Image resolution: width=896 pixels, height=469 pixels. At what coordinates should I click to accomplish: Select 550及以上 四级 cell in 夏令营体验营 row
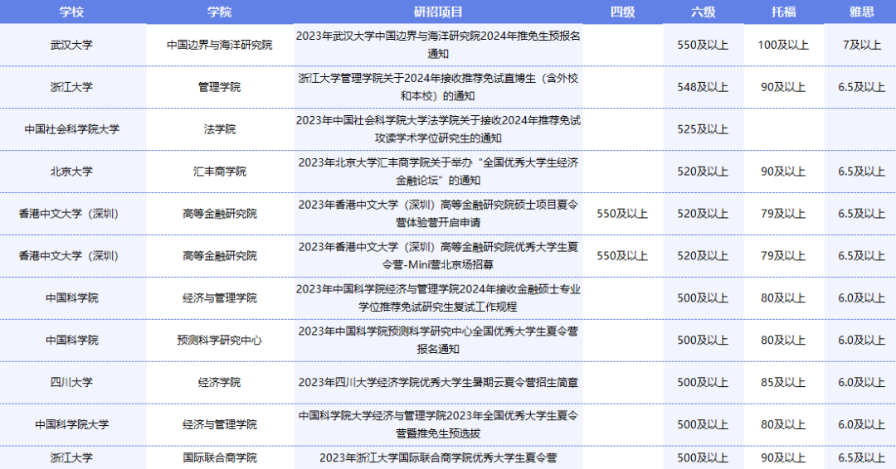pos(622,214)
